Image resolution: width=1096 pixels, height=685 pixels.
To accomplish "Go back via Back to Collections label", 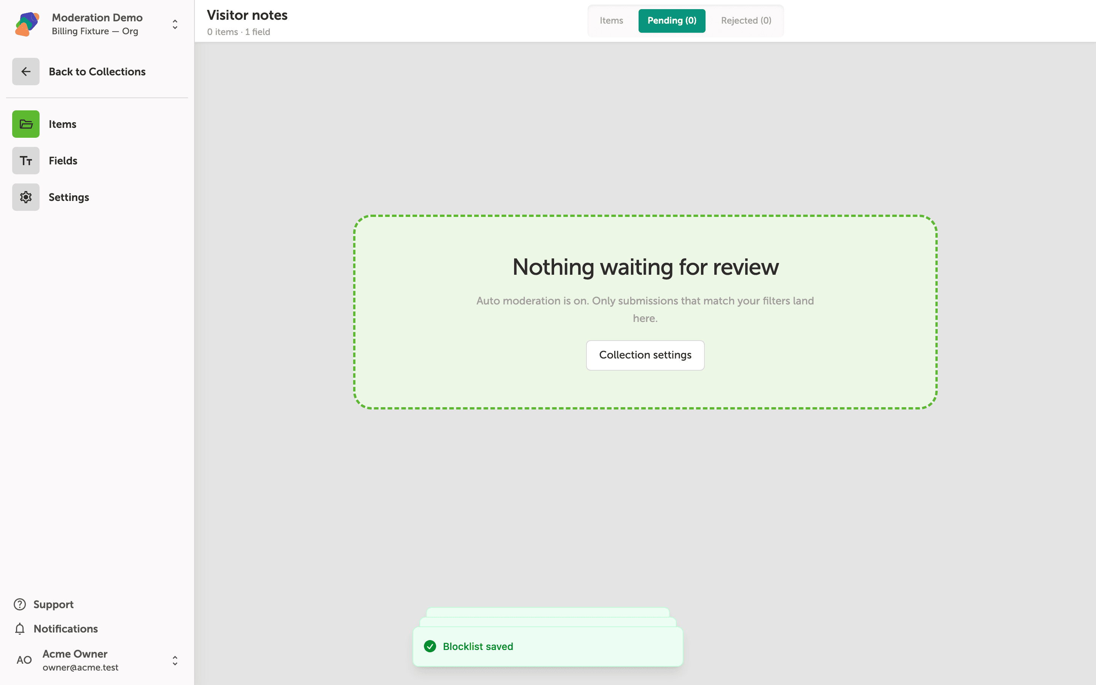I will [97, 72].
